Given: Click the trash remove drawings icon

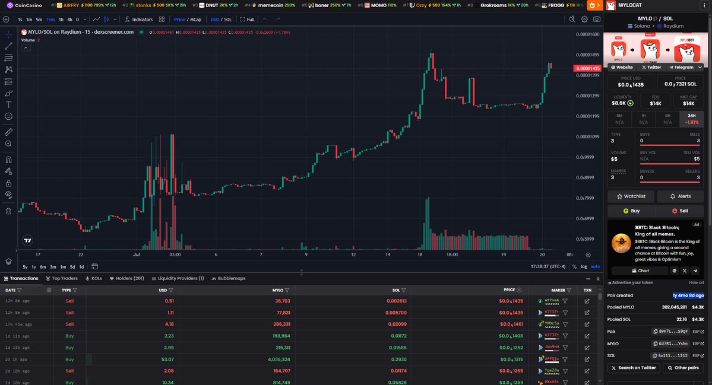Looking at the screenshot, I should pyautogui.click(x=8, y=211).
